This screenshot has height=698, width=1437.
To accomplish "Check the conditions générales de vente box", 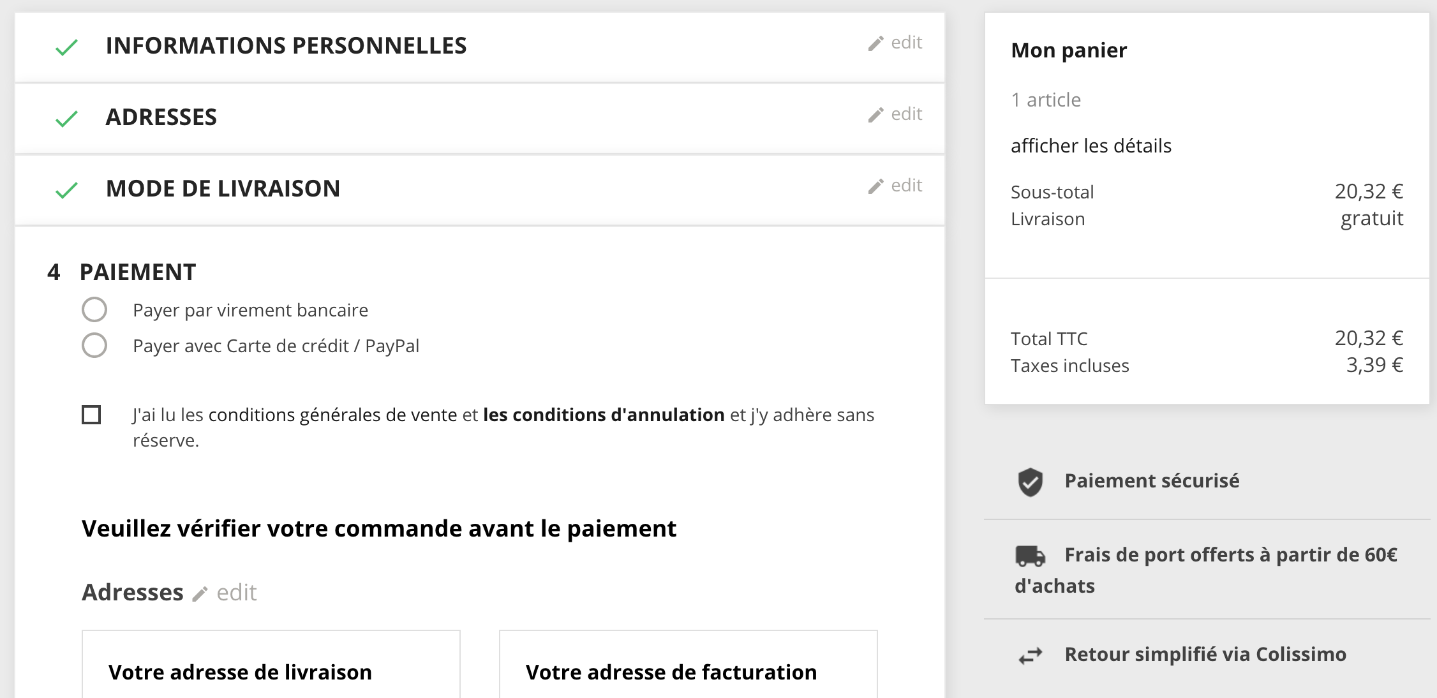I will pyautogui.click(x=91, y=415).
